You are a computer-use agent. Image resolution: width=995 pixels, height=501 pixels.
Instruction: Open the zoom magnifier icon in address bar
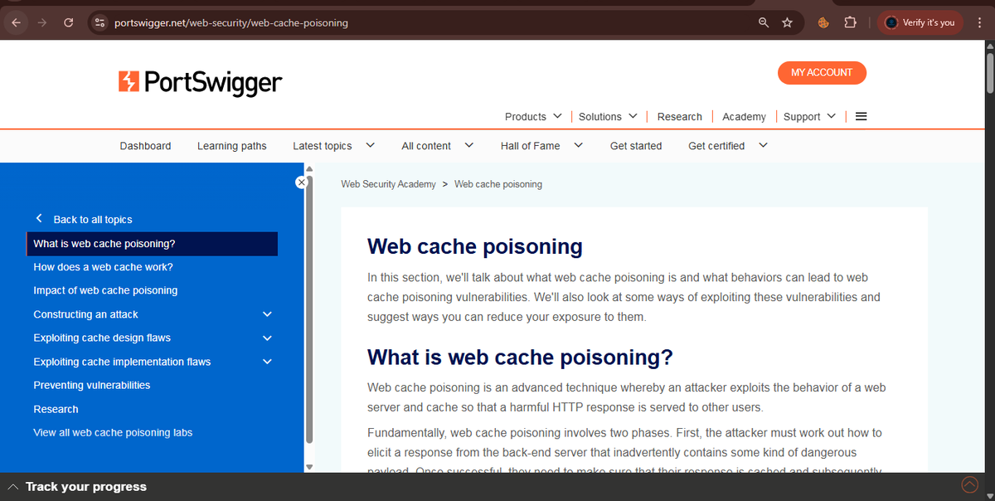click(764, 22)
